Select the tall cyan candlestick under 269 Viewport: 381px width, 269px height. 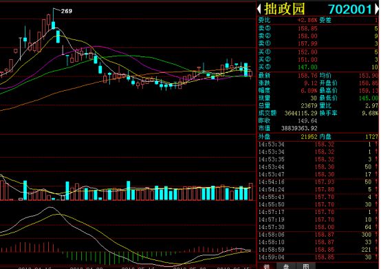[53, 25]
